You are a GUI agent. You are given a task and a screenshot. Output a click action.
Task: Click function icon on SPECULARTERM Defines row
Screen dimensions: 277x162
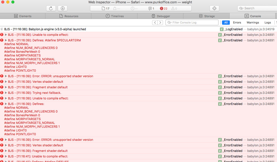220,40
